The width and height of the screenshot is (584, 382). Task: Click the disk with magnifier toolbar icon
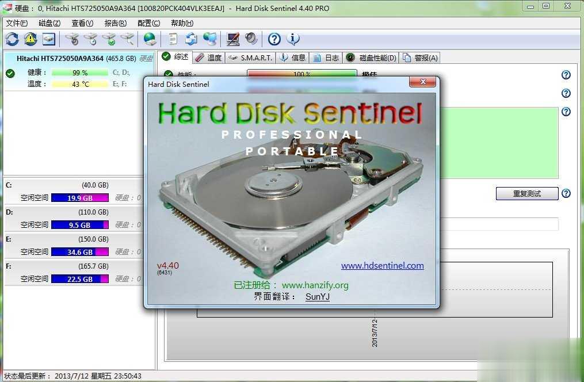point(127,39)
